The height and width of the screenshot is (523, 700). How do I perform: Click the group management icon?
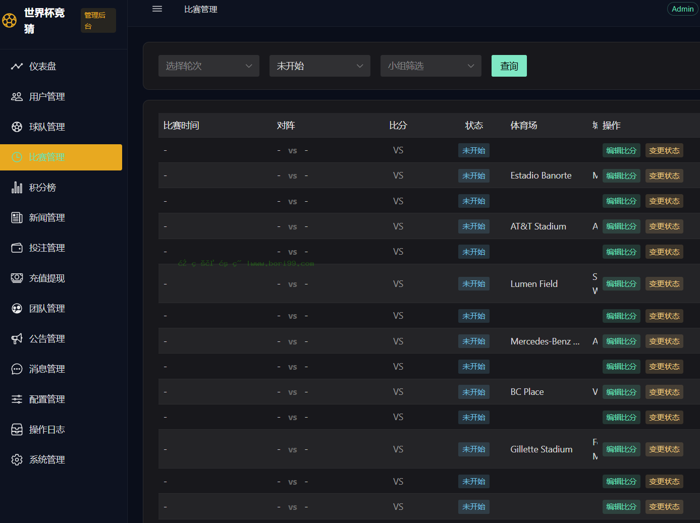point(17,308)
